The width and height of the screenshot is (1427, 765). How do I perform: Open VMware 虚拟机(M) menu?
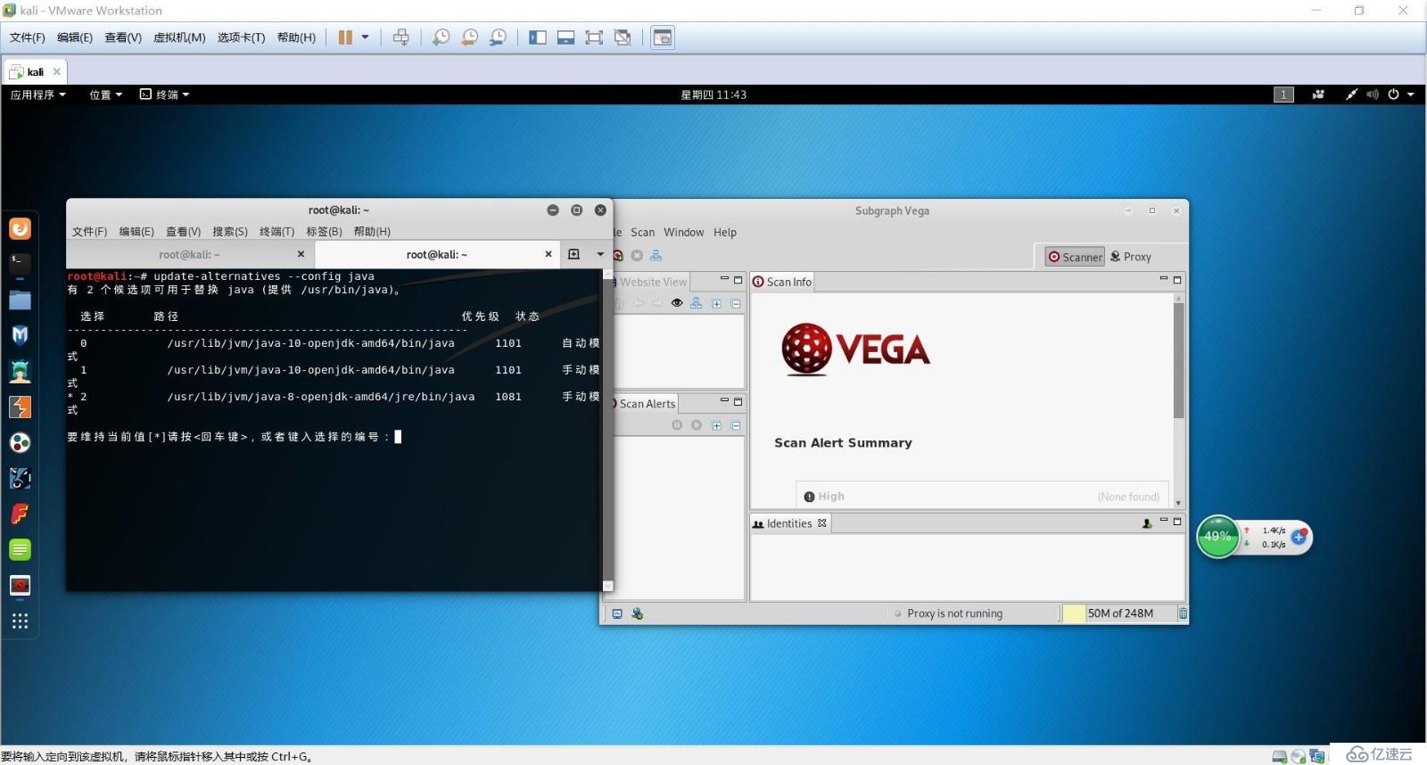[x=179, y=37]
